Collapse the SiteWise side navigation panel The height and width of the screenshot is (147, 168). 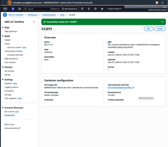[34, 22]
